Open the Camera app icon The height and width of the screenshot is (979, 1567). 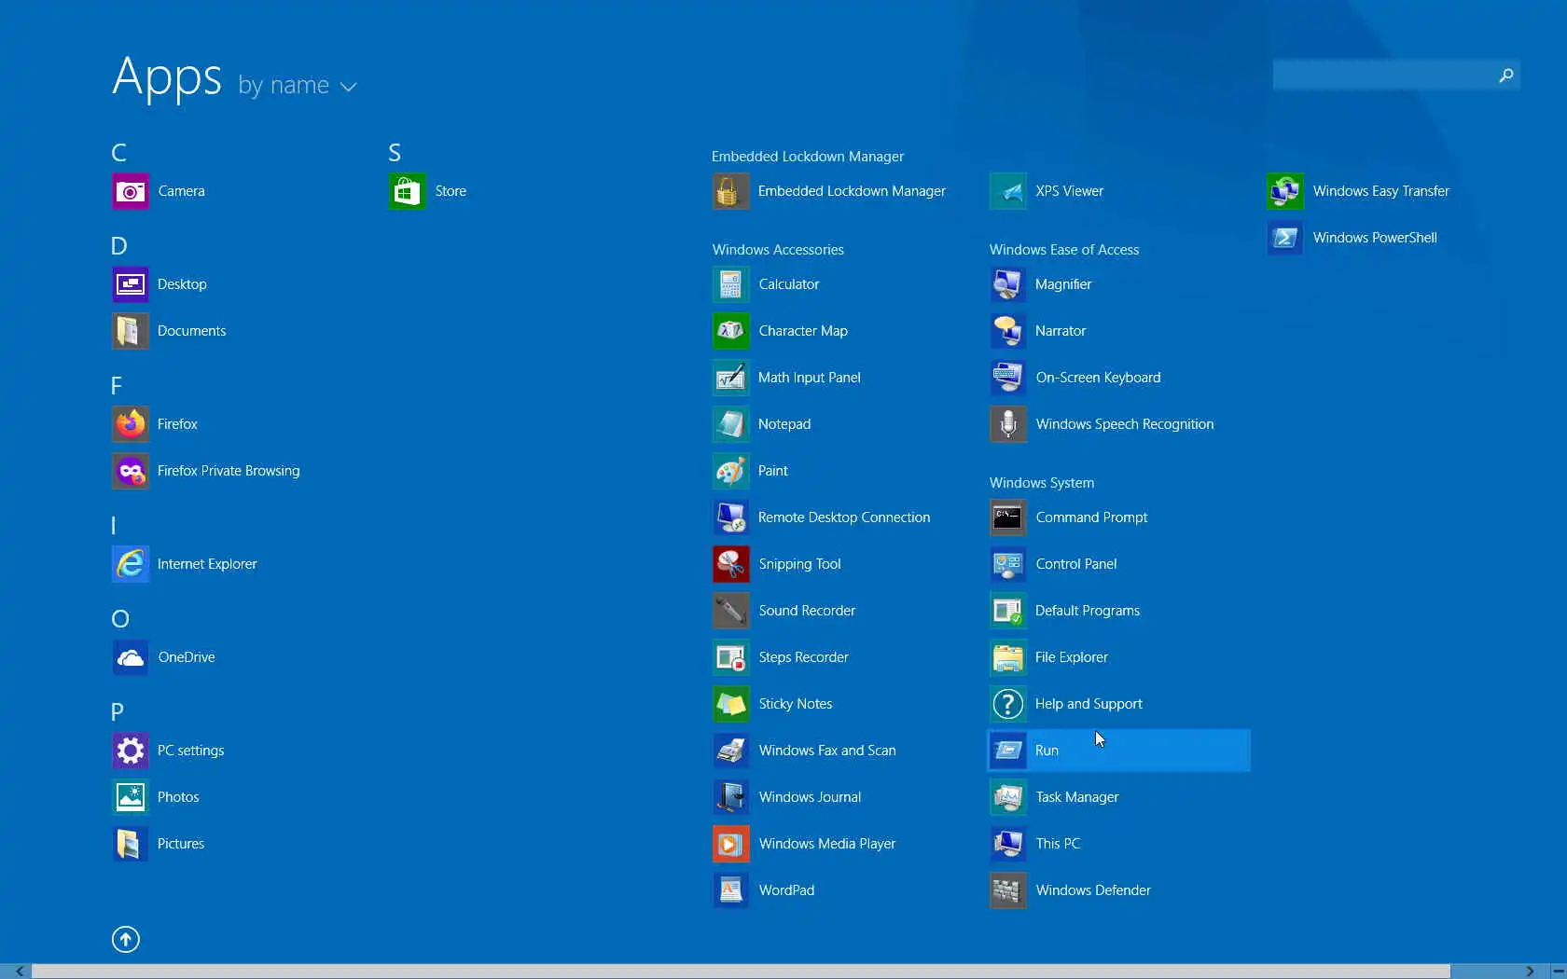point(131,191)
